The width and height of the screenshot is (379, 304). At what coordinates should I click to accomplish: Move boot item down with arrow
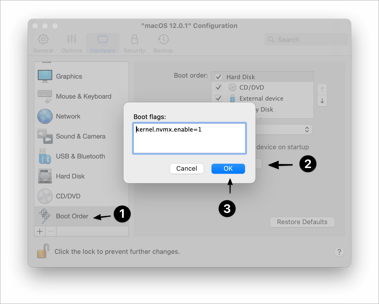coord(322,101)
